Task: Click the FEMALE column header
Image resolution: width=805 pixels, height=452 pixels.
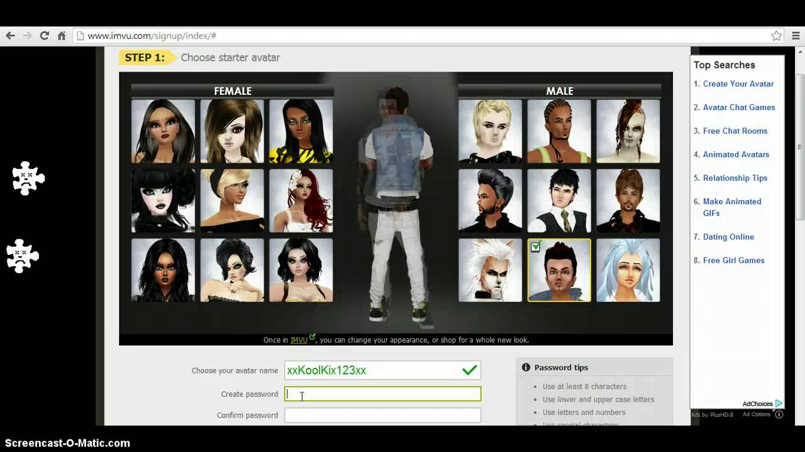Action: pos(233,91)
